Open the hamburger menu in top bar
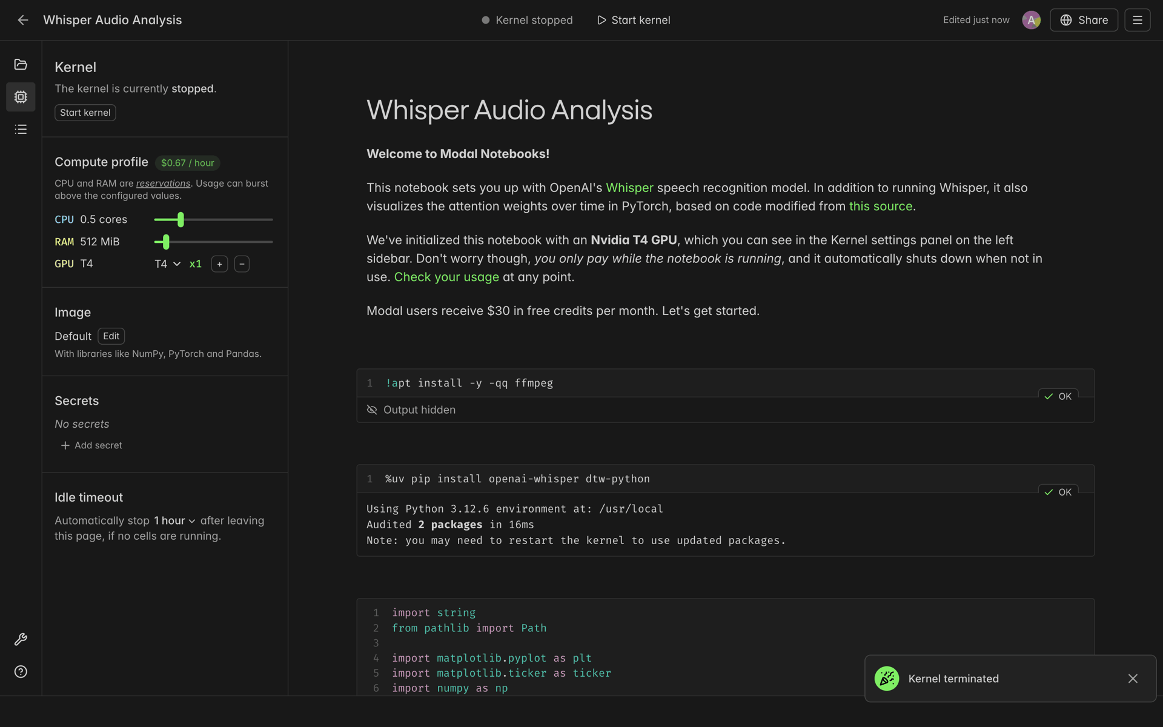This screenshot has height=727, width=1163. coord(1137,20)
